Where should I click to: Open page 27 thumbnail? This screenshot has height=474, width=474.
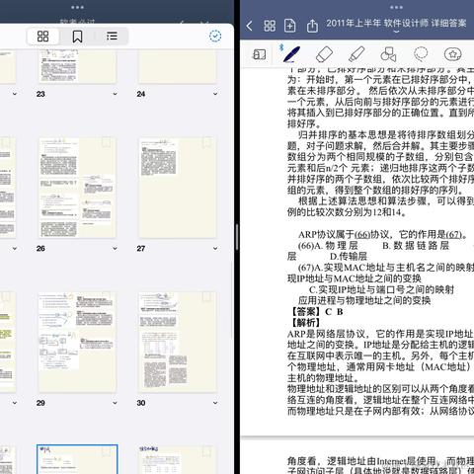[178, 188]
